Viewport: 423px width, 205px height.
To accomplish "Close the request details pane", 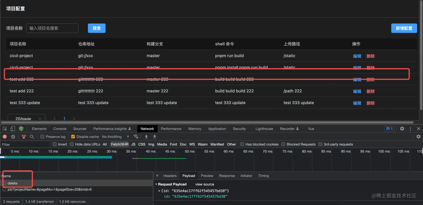I will coord(157,176).
